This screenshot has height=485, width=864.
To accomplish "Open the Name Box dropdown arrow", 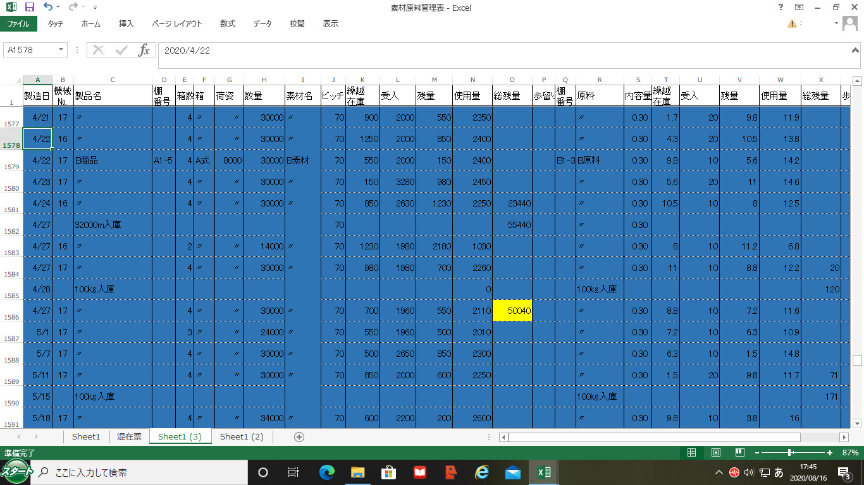I will [61, 50].
